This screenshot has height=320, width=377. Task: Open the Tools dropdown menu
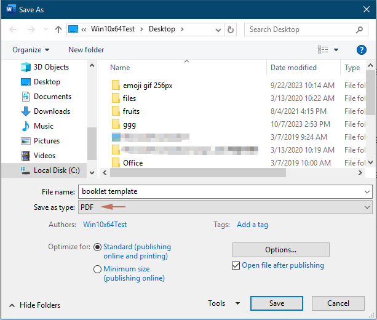(224, 303)
